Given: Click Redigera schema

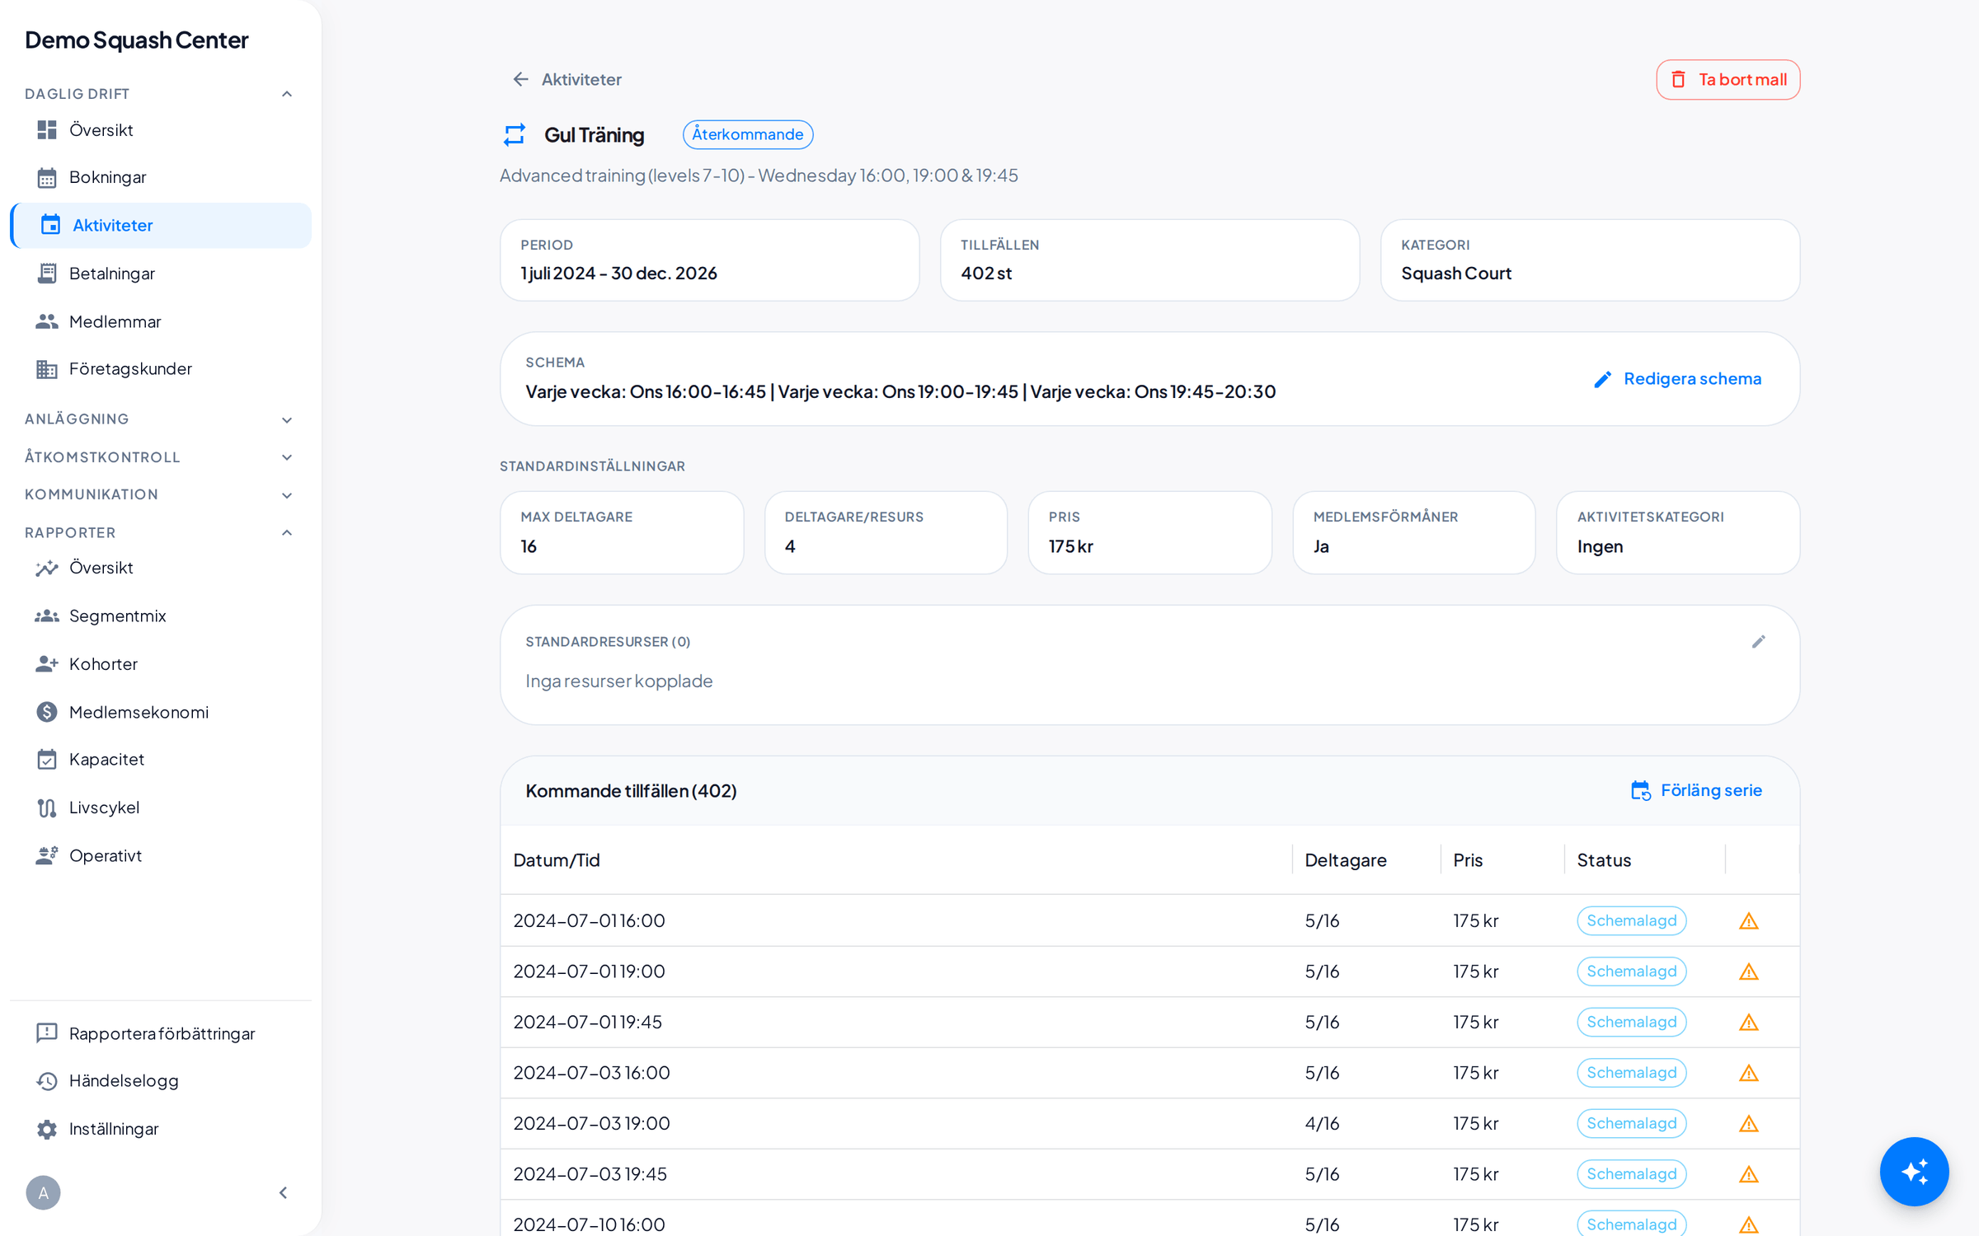Looking at the screenshot, I should click(1678, 379).
